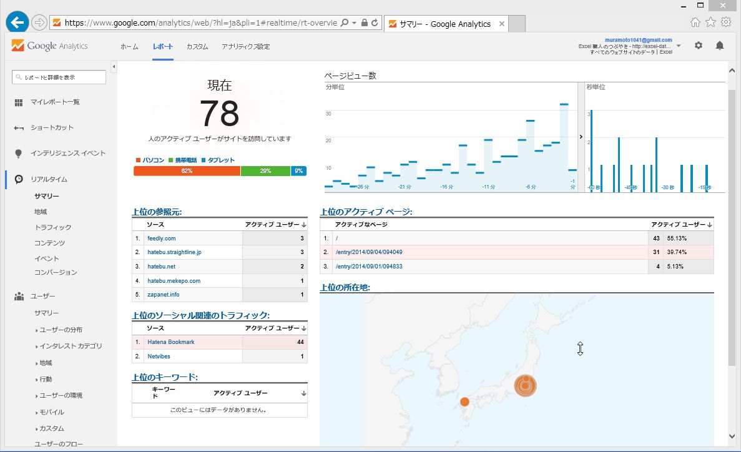This screenshot has width=741, height=452.
Task: Collapse the left sidebar panel arrow
Action: [114, 66]
